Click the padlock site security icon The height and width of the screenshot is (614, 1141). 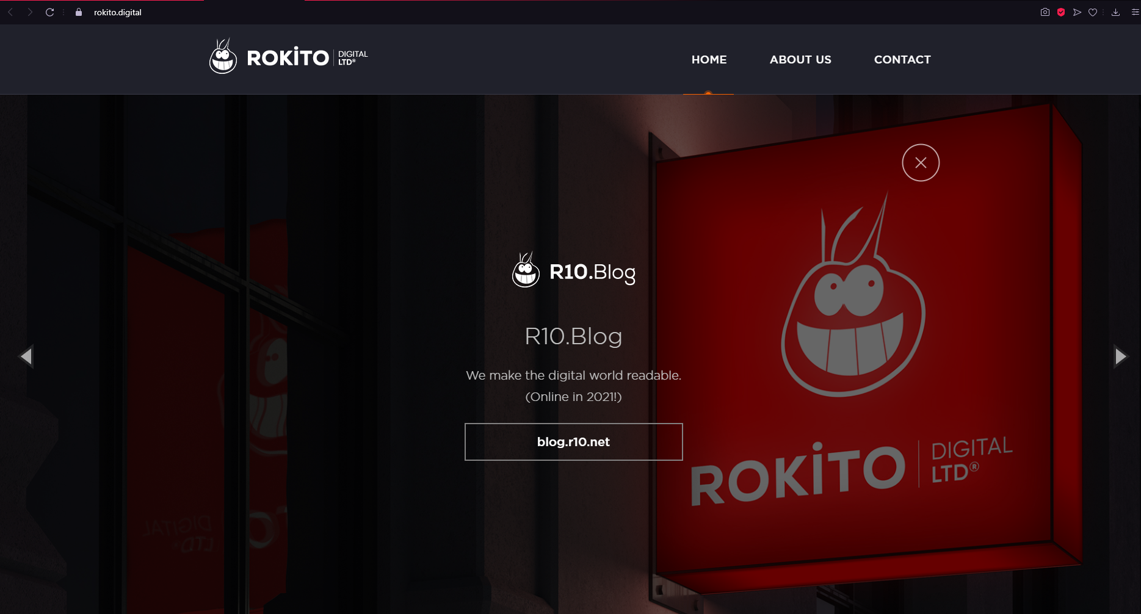tap(79, 12)
